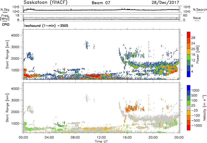Click the "16:00" time tick label

pos(127,138)
